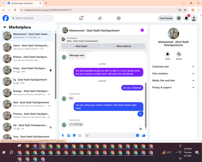This screenshot has width=202, height=162.
Task: Open the account profile menu
Action: 194,18
